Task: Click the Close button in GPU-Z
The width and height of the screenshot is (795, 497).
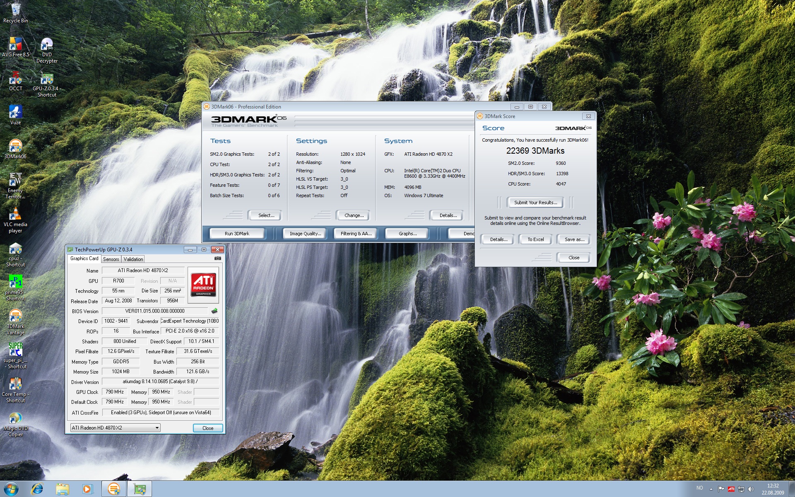Action: point(208,428)
